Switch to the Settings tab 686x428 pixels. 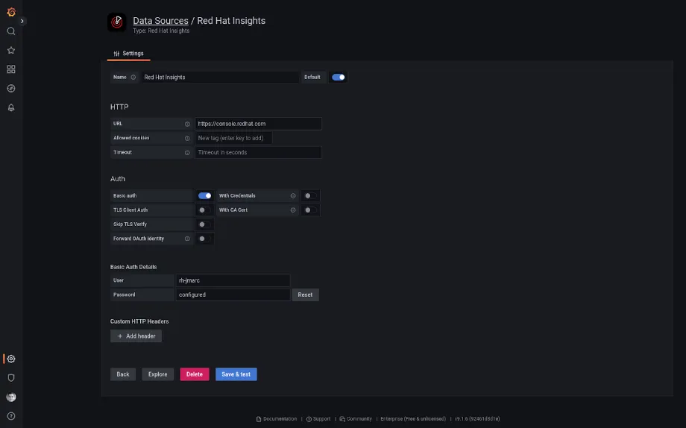pyautogui.click(x=128, y=54)
